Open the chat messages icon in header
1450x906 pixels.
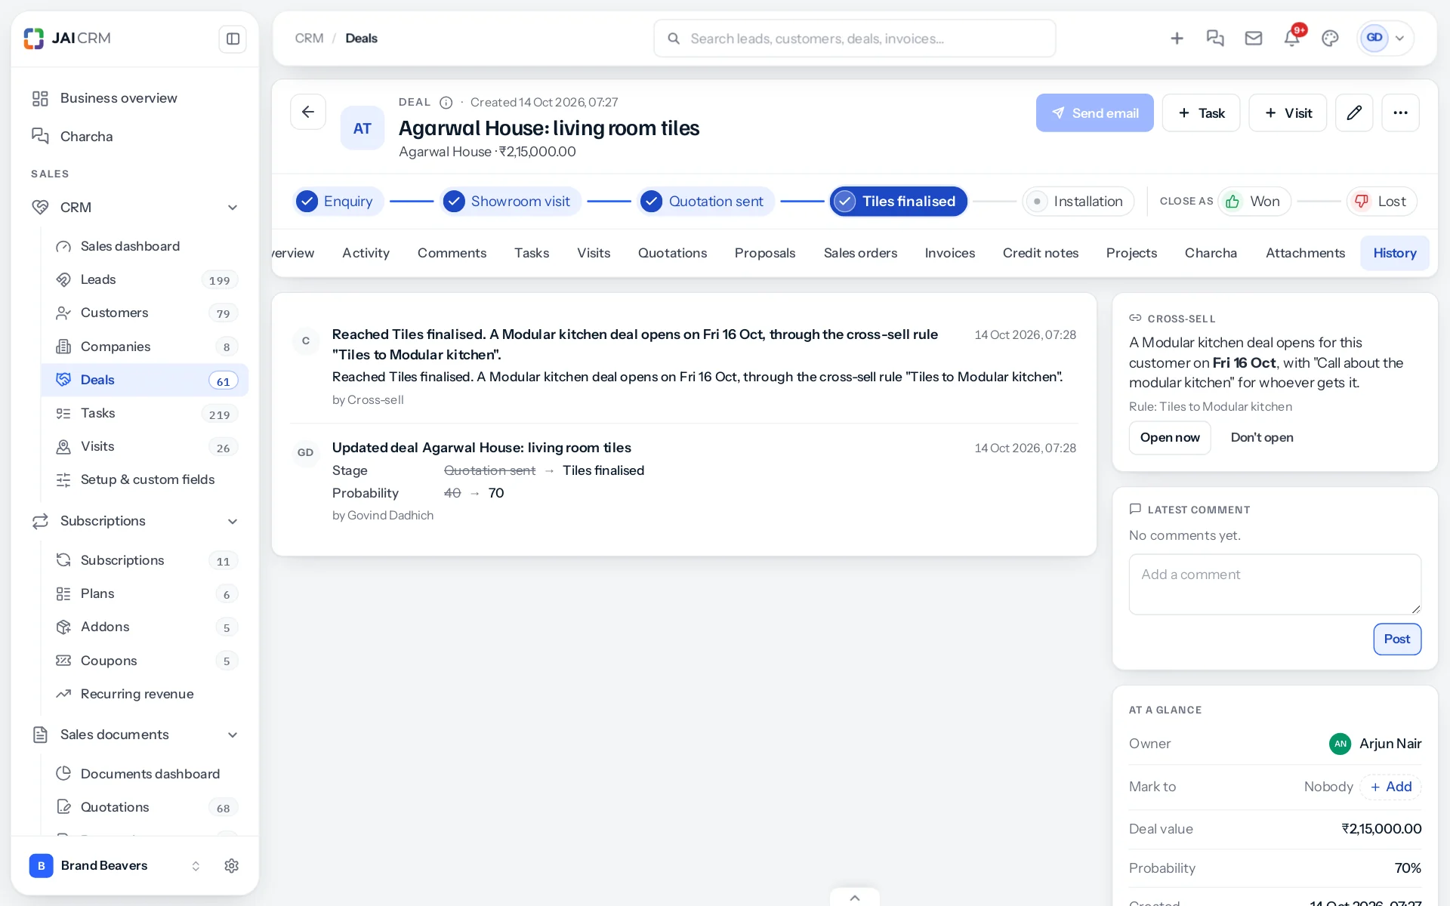(x=1215, y=38)
